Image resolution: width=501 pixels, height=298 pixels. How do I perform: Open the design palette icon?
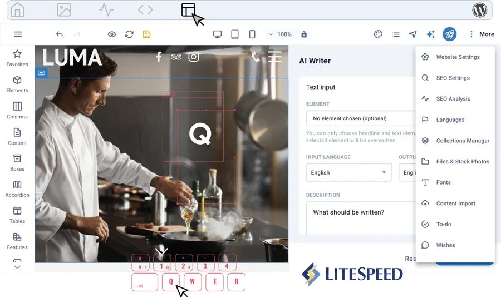tap(378, 34)
